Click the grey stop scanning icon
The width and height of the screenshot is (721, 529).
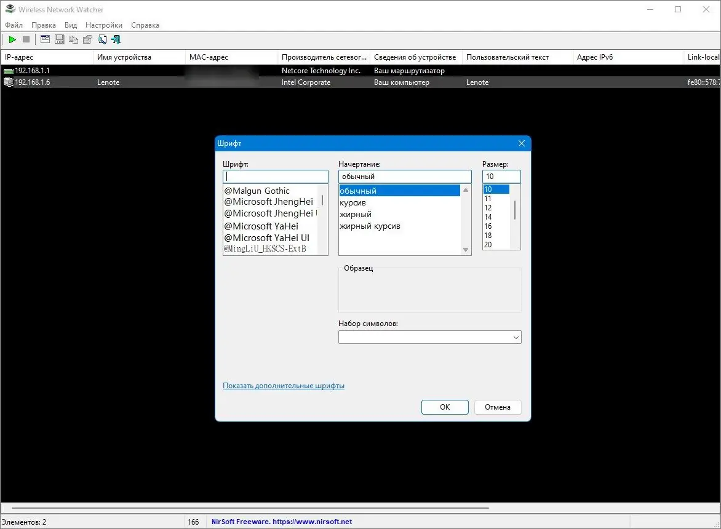click(x=26, y=39)
